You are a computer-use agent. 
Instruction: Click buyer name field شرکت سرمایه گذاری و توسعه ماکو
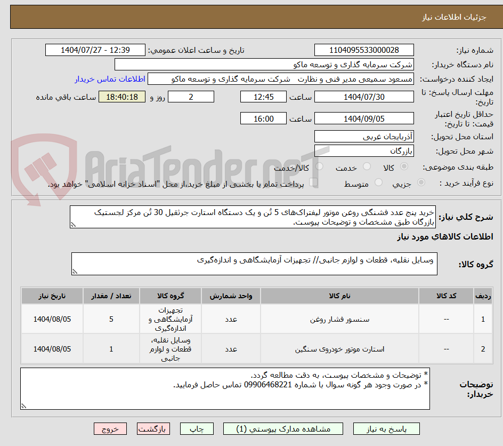pyautogui.click(x=264, y=65)
